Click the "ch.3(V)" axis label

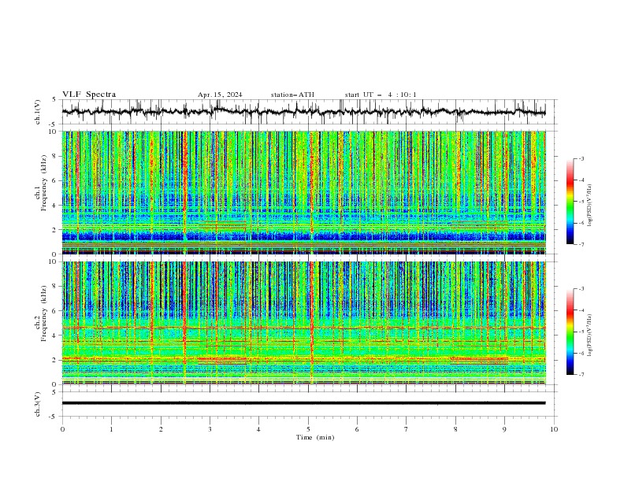click(38, 404)
